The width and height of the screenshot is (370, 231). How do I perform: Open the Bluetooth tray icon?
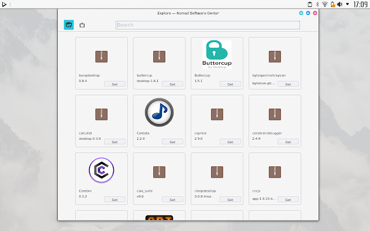point(317,4)
